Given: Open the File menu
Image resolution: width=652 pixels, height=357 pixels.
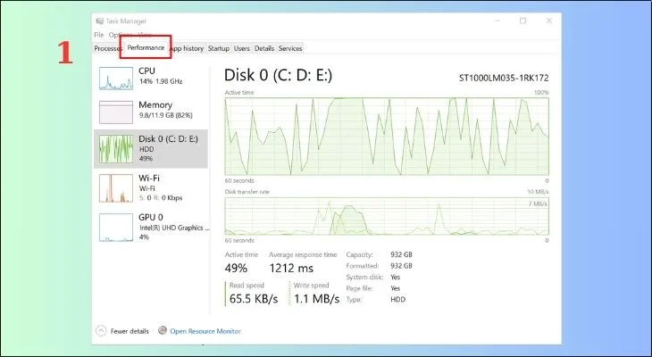Looking at the screenshot, I should coord(98,35).
